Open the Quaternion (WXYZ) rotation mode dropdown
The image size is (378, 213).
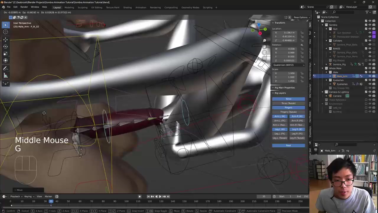point(289,65)
